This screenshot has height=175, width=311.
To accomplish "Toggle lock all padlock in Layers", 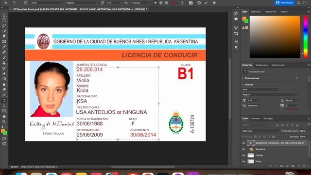I will (x=274, y=137).
